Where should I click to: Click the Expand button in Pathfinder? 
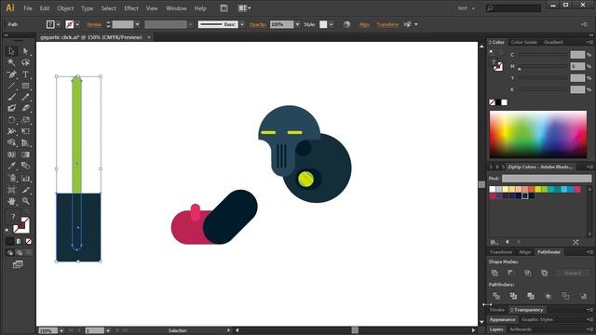pyautogui.click(x=573, y=273)
